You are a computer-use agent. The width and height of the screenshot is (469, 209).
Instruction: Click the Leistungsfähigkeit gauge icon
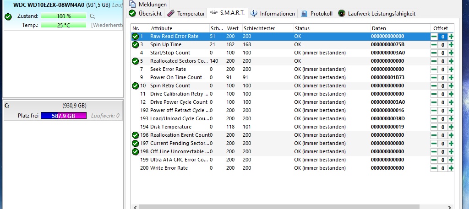[341, 13]
